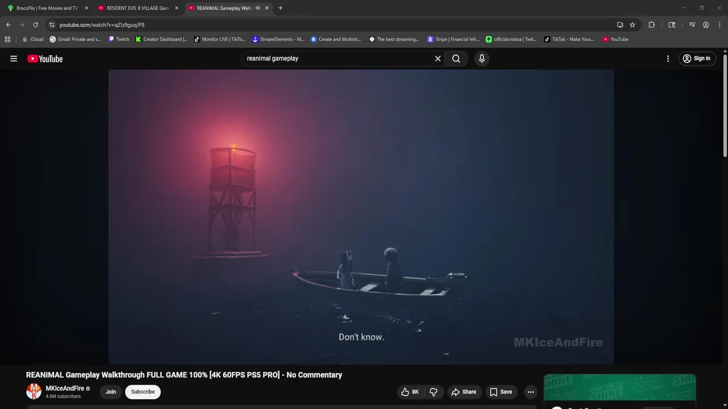Start voice search with the microphone
The height and width of the screenshot is (409, 728).
[482, 59]
